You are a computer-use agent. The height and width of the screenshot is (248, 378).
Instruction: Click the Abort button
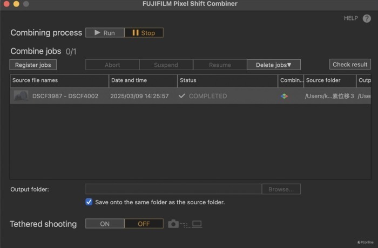pyautogui.click(x=112, y=65)
